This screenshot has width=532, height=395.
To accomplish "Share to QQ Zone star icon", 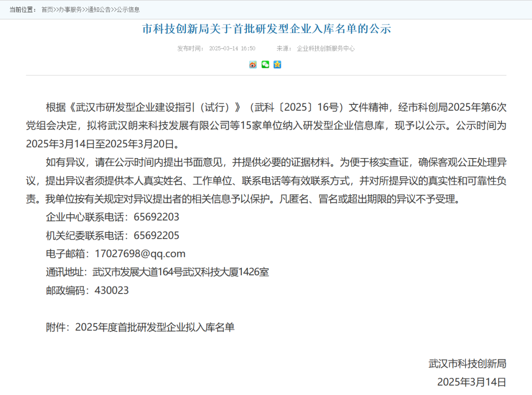I will point(277,65).
